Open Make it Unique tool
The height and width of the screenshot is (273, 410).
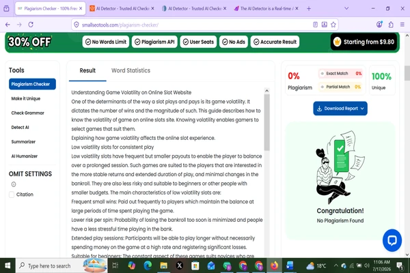[26, 98]
